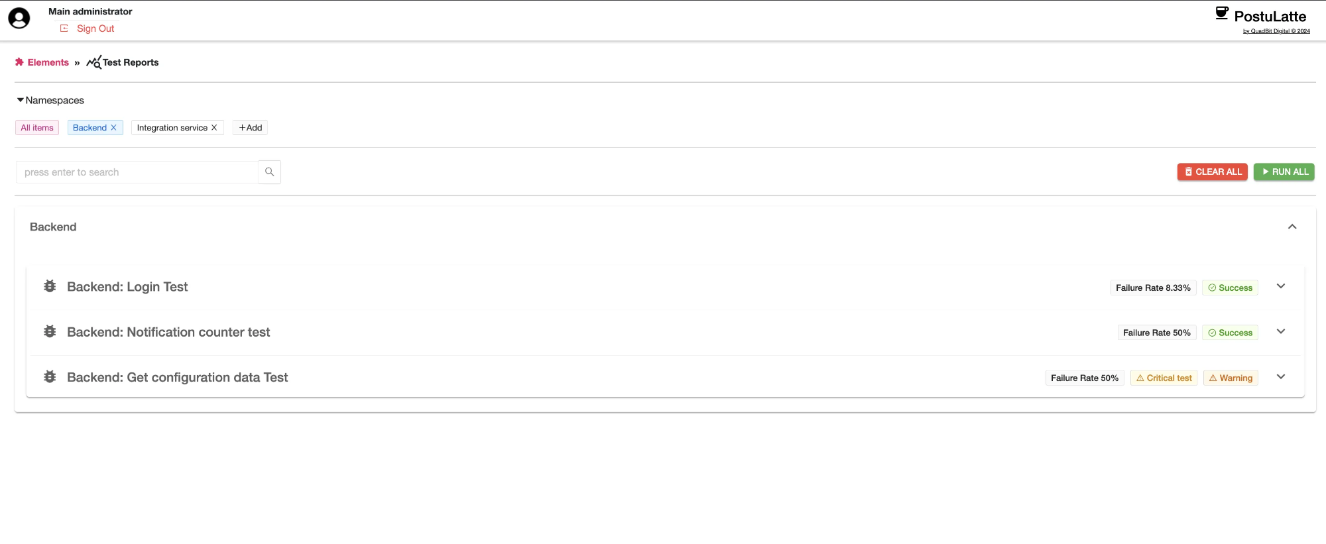Select the All items namespace filter
The height and width of the screenshot is (544, 1326).
pos(37,128)
